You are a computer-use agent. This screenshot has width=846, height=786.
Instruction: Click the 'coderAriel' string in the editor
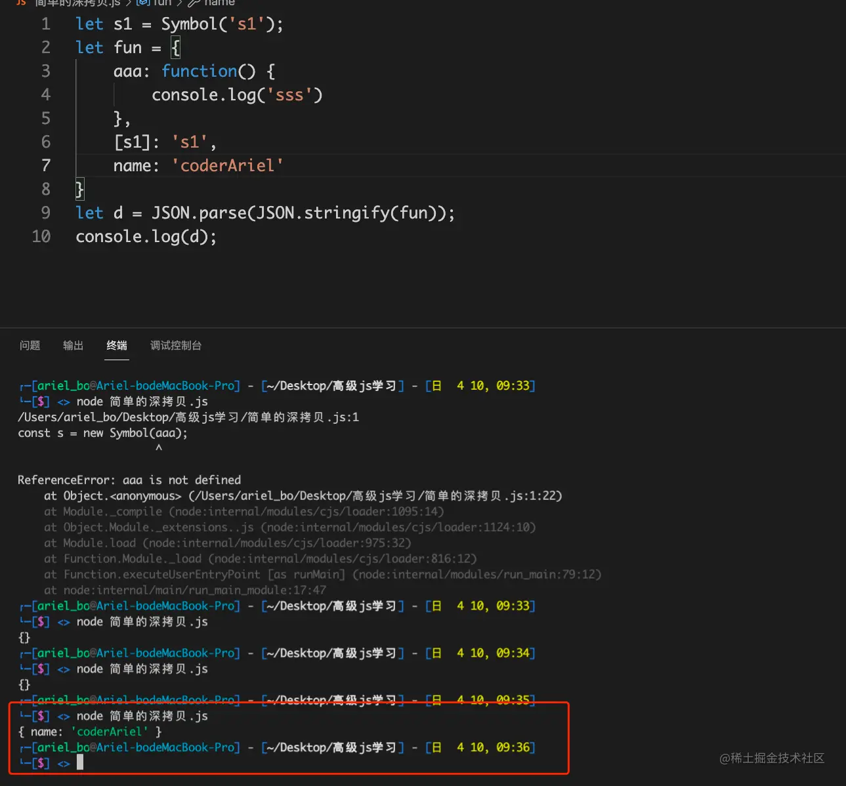point(227,166)
